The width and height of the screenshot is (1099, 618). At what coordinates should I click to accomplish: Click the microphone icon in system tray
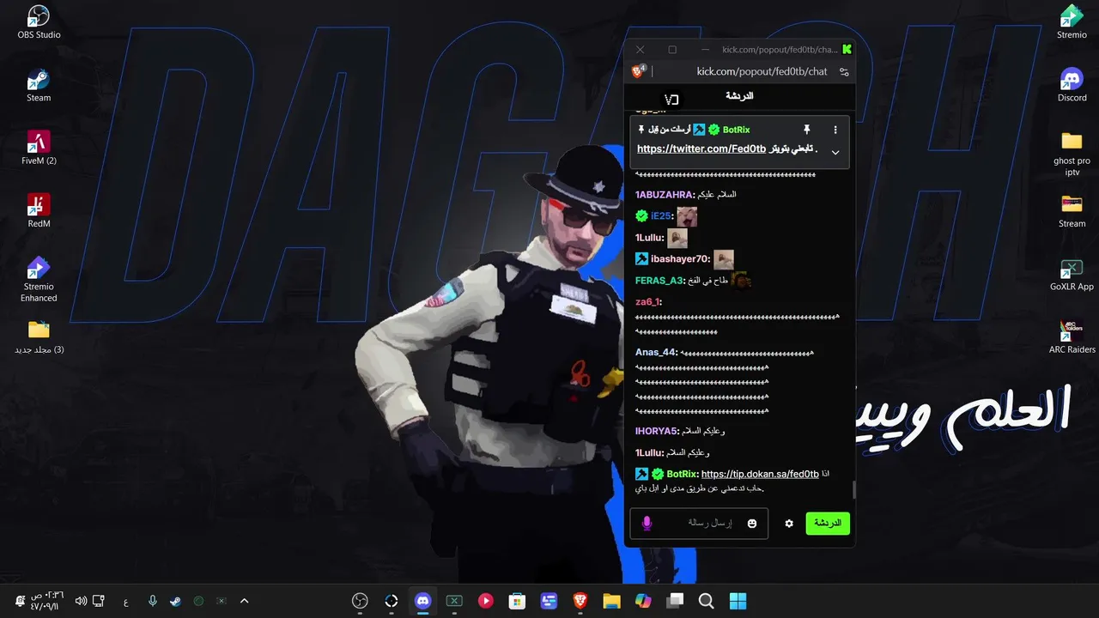tap(152, 601)
